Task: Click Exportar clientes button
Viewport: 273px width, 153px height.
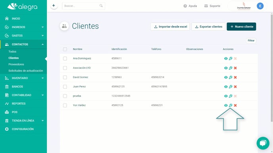Action: (x=208, y=26)
